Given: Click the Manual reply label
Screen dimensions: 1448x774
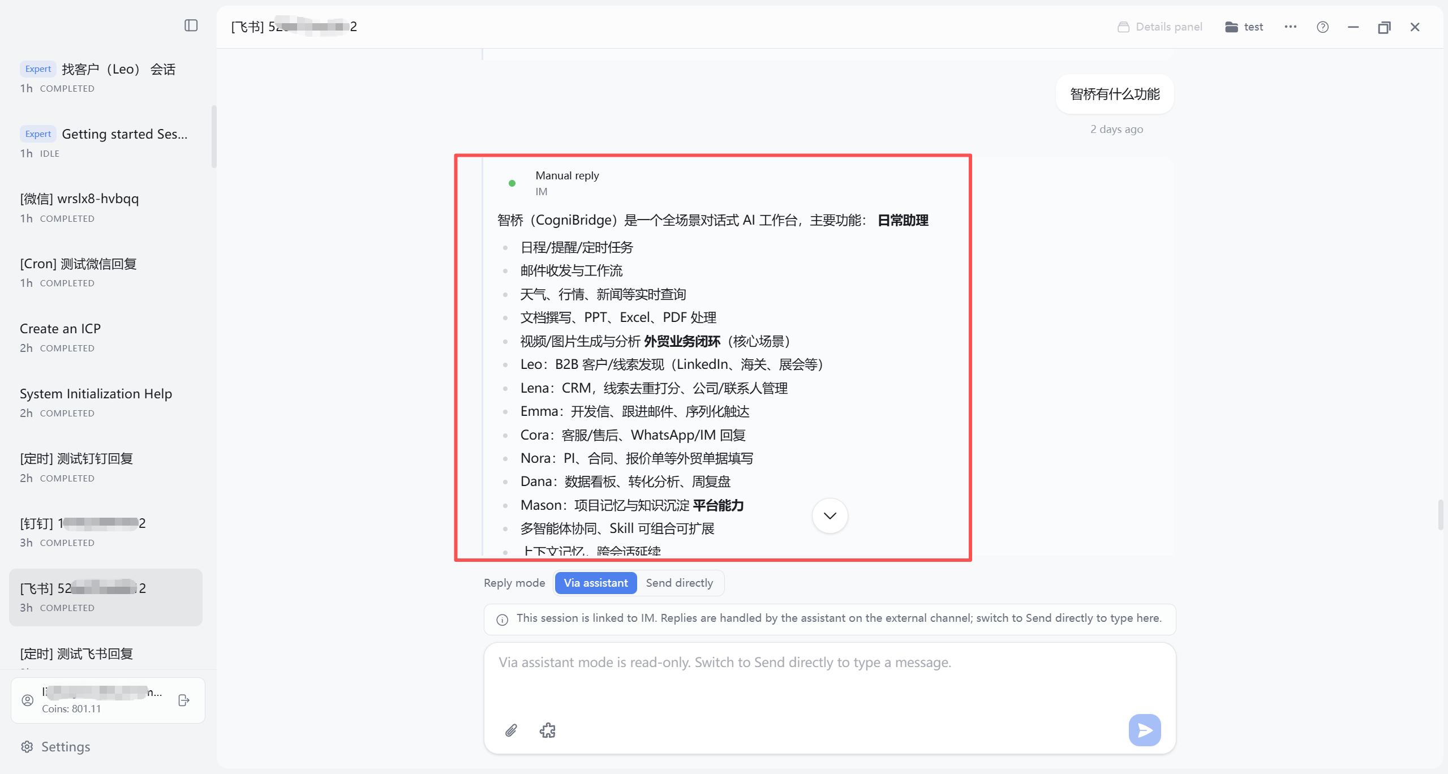Looking at the screenshot, I should tap(567, 175).
